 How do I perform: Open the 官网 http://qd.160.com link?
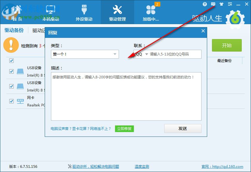tap(222, 167)
